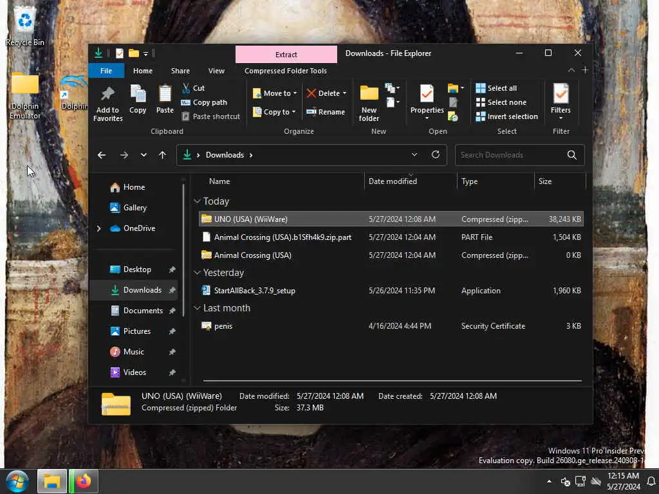Go forward with the right arrow
659x494 pixels.
tap(124, 155)
